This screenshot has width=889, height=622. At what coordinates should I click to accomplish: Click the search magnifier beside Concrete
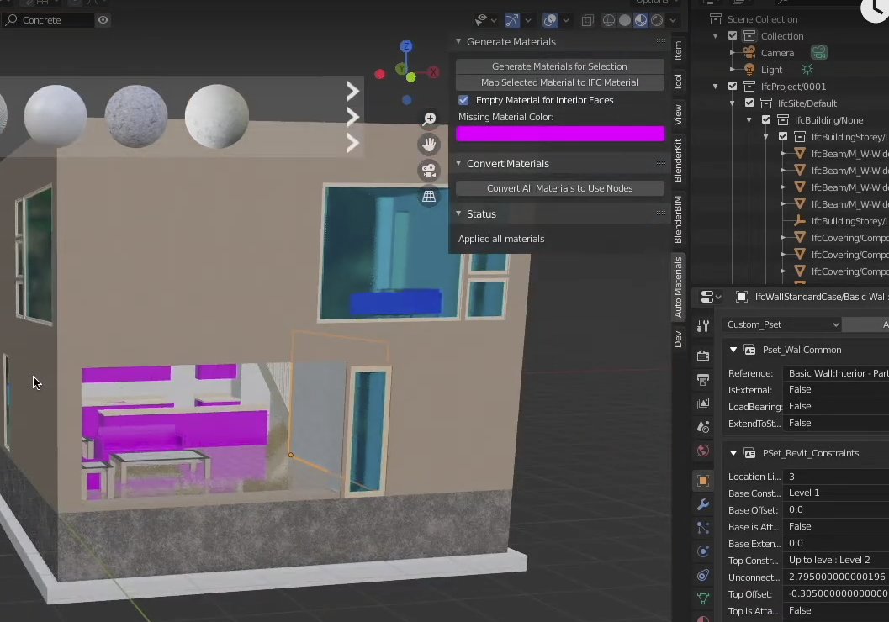[x=11, y=20]
